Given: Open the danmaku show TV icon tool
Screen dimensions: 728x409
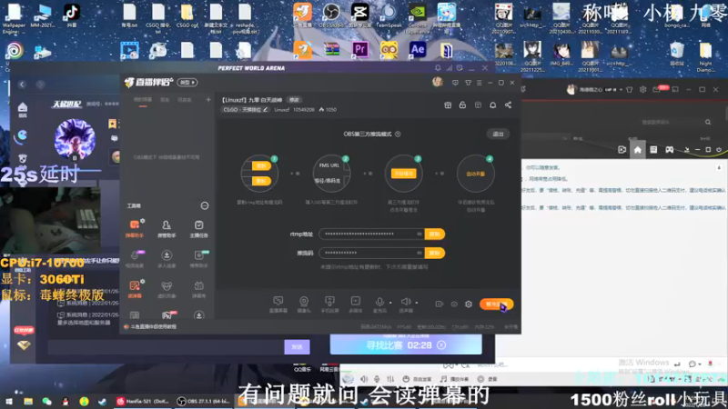Looking at the screenshot, I should (198, 289).
